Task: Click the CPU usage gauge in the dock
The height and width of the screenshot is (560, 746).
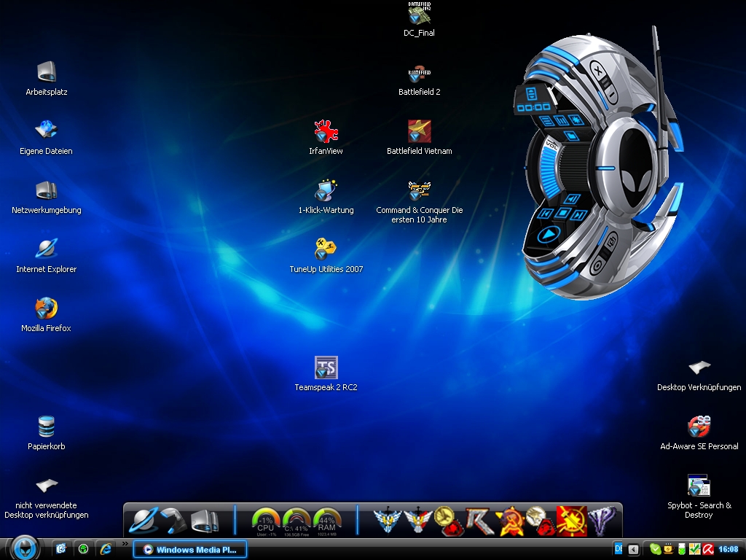Action: [265, 522]
